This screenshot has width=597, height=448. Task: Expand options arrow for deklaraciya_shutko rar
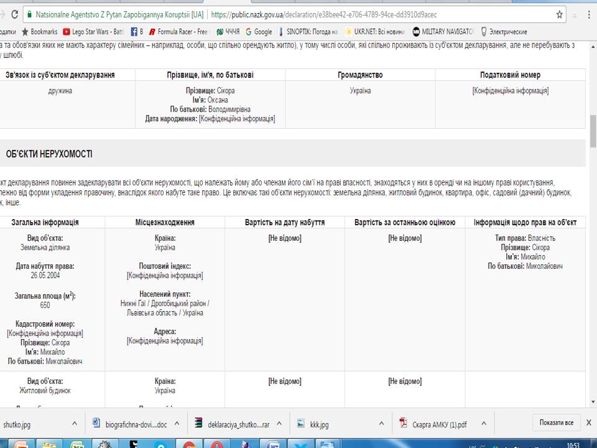279,423
